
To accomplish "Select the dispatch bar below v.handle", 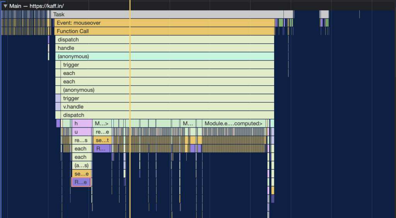I will [x=167, y=115].
